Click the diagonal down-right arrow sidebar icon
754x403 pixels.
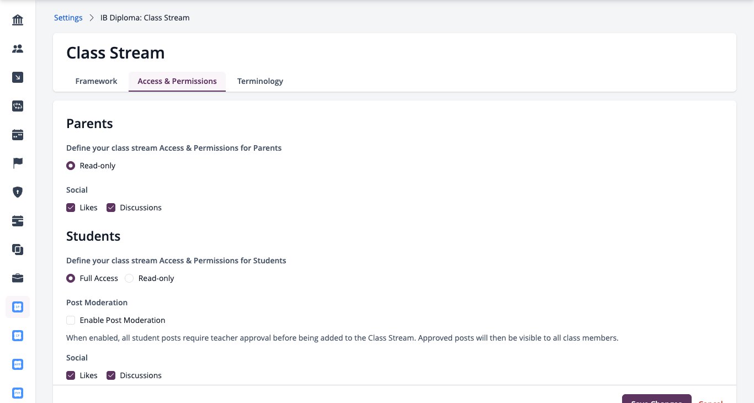(18, 78)
